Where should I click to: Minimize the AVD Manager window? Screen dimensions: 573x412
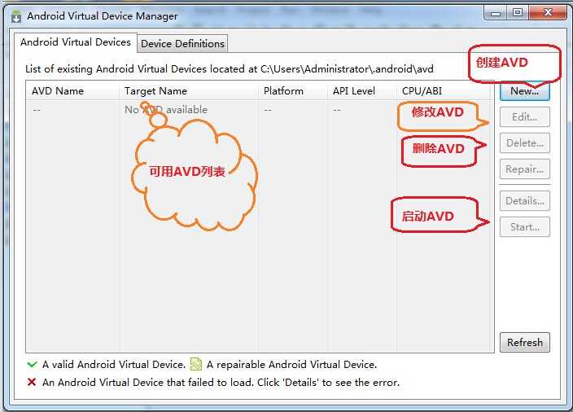496,14
